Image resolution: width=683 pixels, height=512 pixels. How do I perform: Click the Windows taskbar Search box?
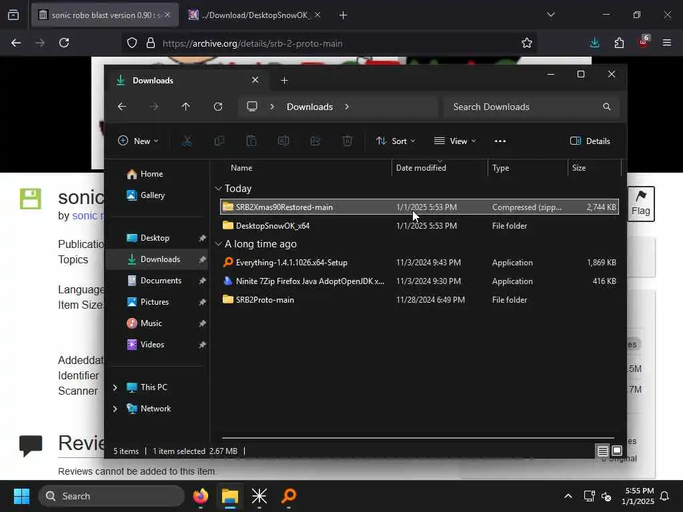click(111, 496)
